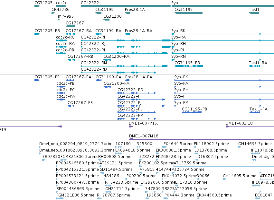Click the CG17267-RB transcript label
This screenshot has height=200, width=274.
tap(80, 57)
